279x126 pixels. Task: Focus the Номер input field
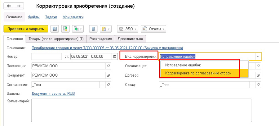click(x=46, y=56)
